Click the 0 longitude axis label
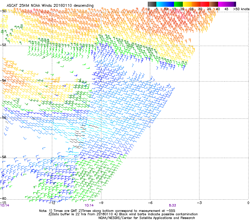Viewport: 251px width, 220px height. pyautogui.click(x=248, y=203)
